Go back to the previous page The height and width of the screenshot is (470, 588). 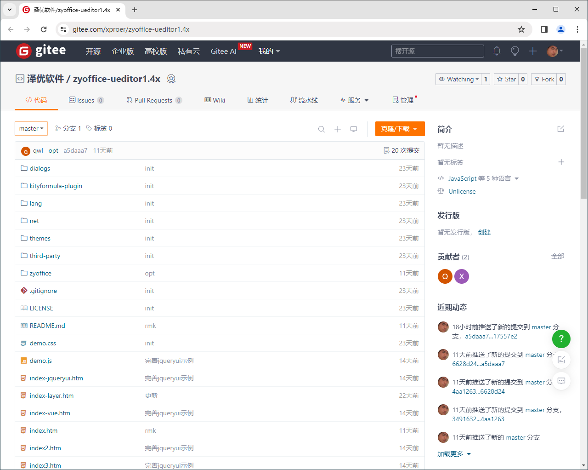(11, 29)
